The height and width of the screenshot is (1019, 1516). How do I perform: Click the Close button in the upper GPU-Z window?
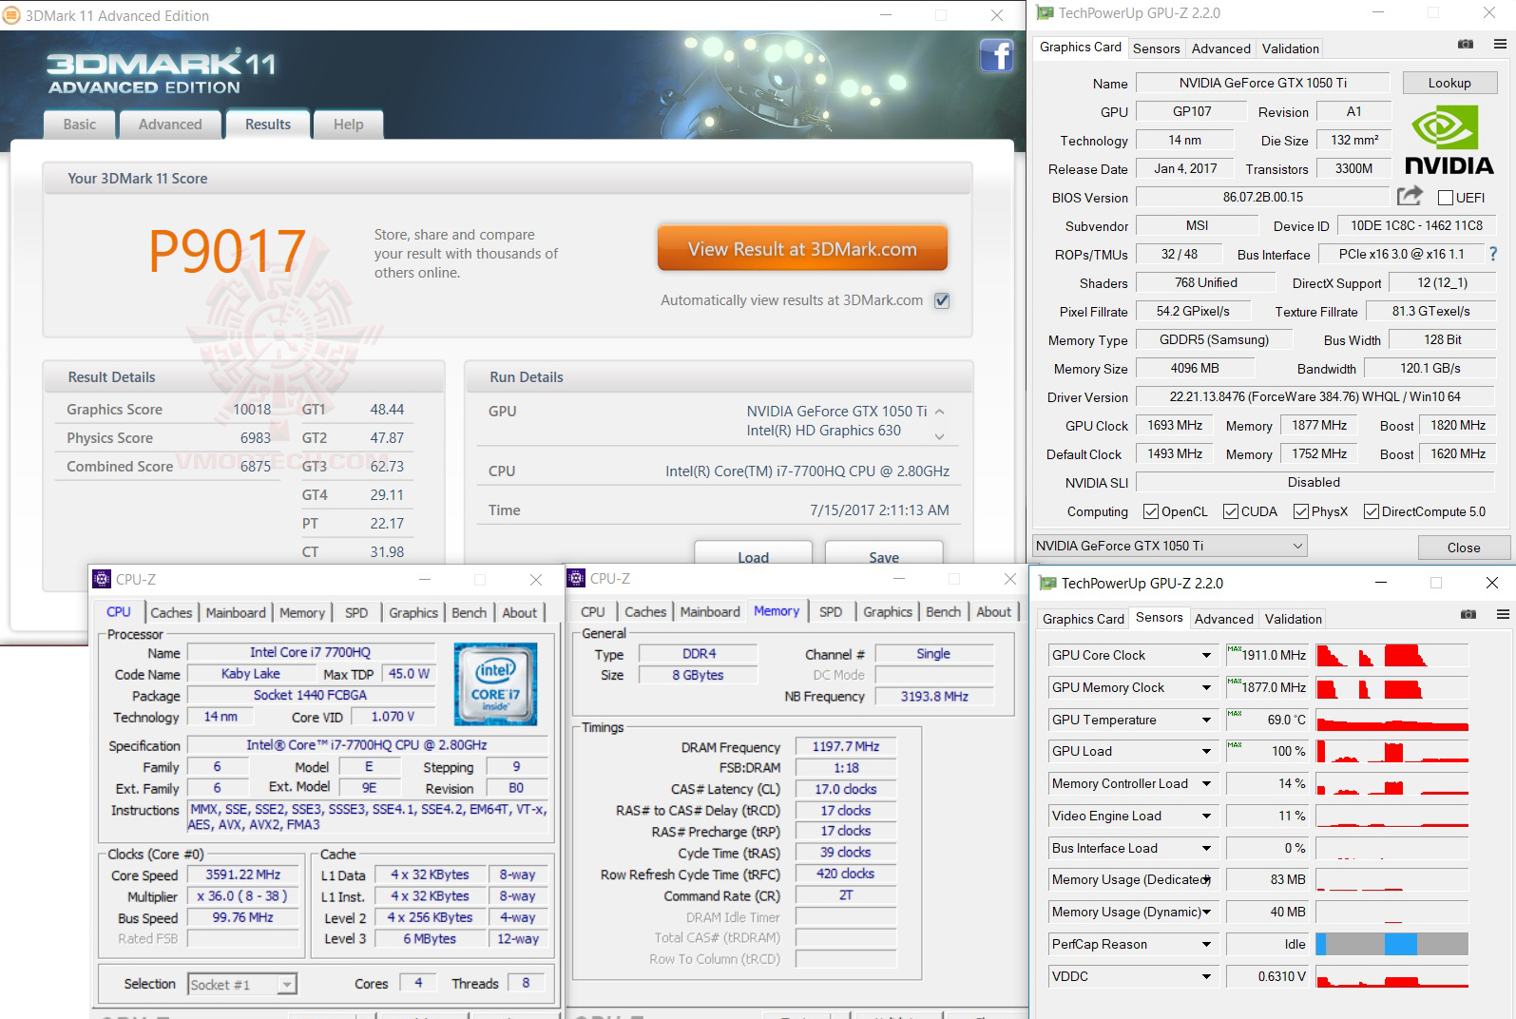tap(1464, 548)
